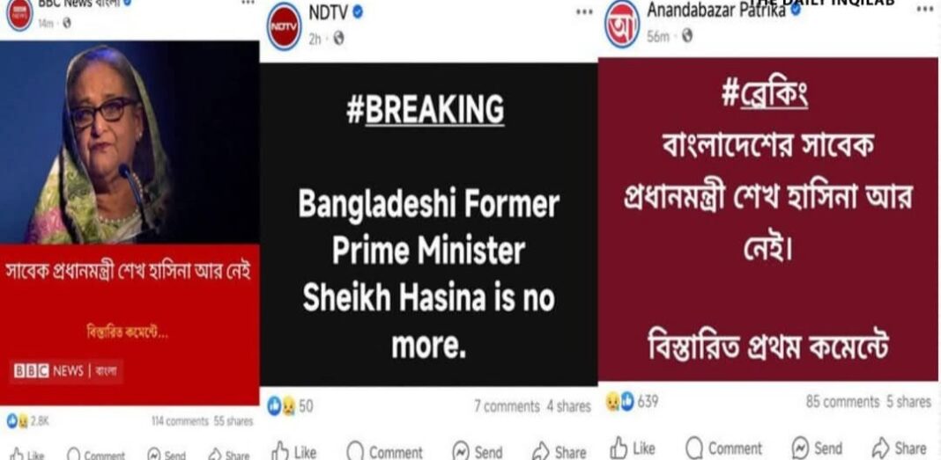Like the Anandabazar Patrika post
Viewport: 941px width, 460px height.
pos(633,448)
